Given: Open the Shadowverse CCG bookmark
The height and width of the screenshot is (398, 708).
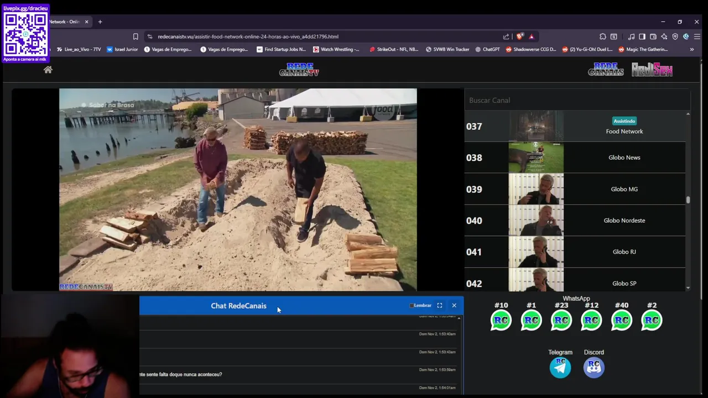Looking at the screenshot, I should coord(531,49).
